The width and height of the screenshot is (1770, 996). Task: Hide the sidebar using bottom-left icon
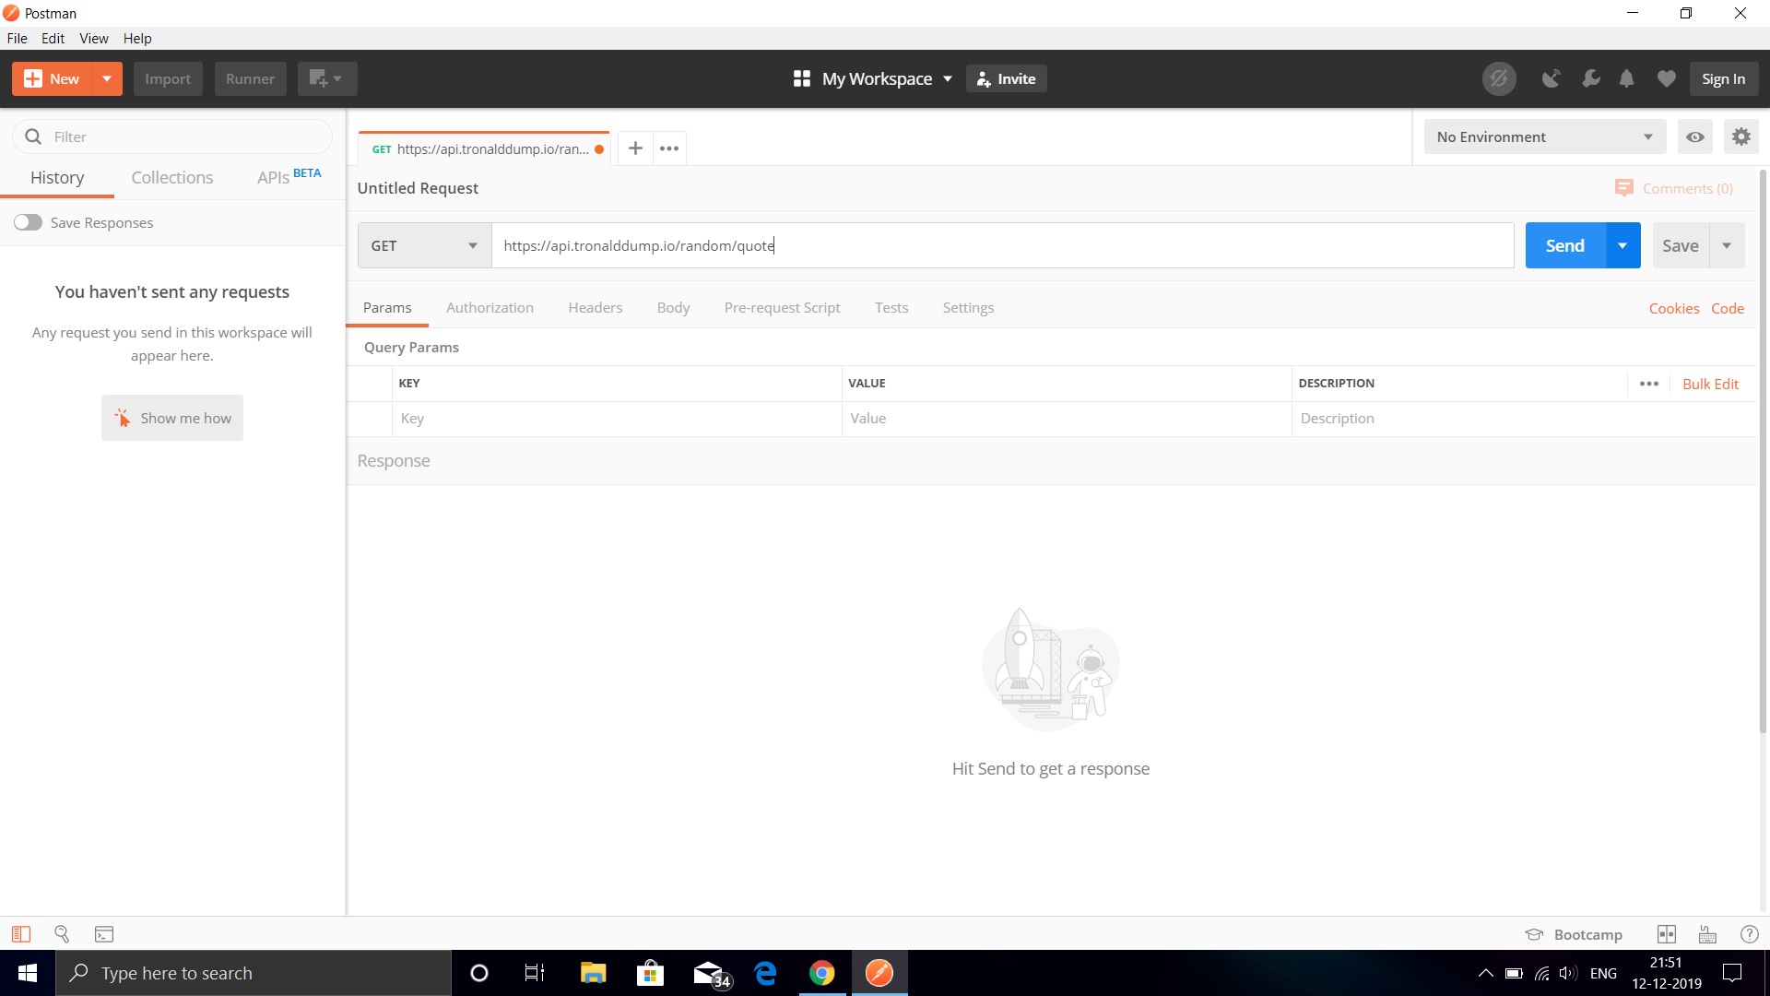pyautogui.click(x=21, y=934)
